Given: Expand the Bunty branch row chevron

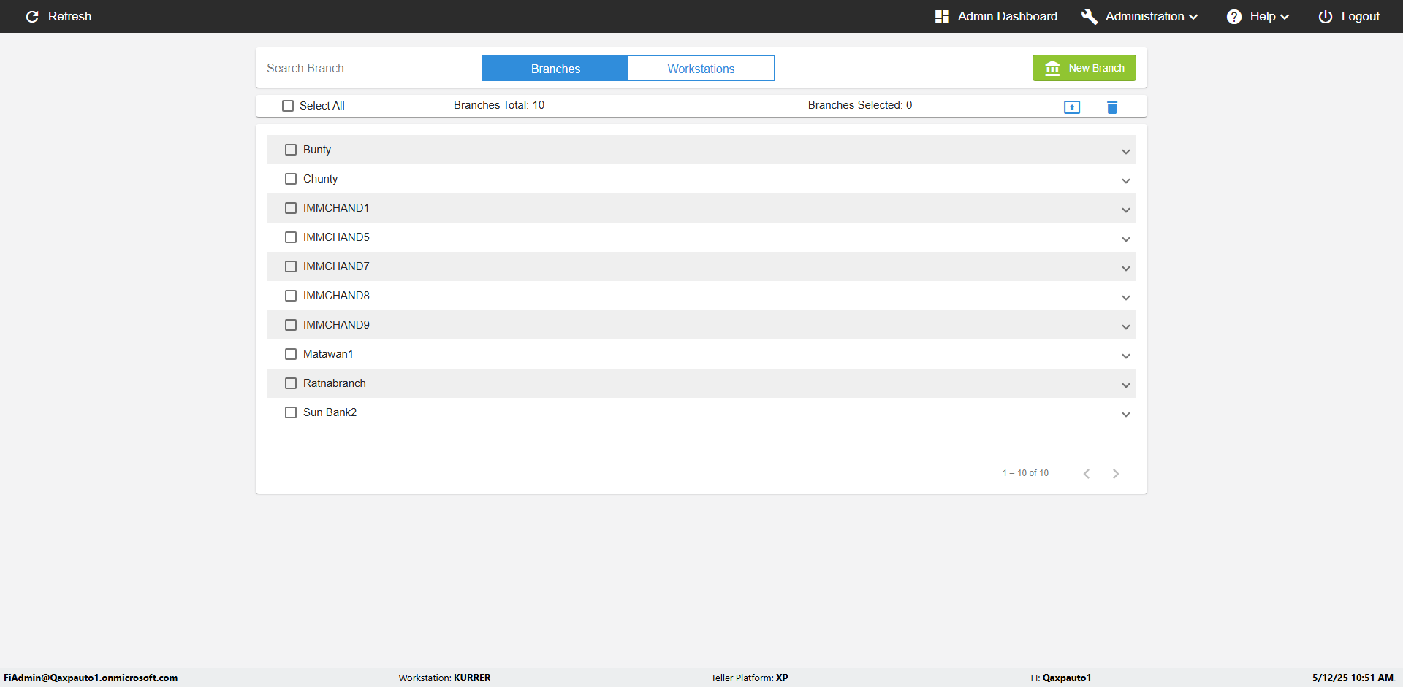Looking at the screenshot, I should (1126, 152).
